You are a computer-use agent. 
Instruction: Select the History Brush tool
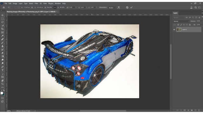[x=3, y=50]
